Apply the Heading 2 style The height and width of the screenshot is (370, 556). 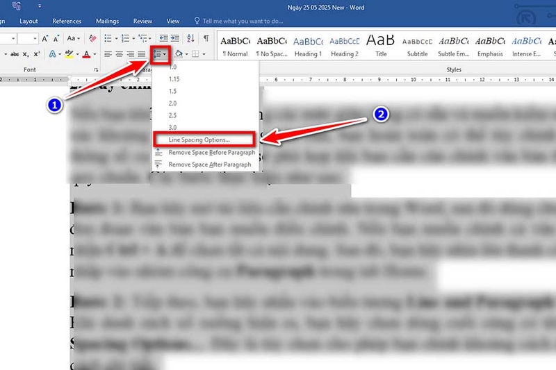point(344,46)
